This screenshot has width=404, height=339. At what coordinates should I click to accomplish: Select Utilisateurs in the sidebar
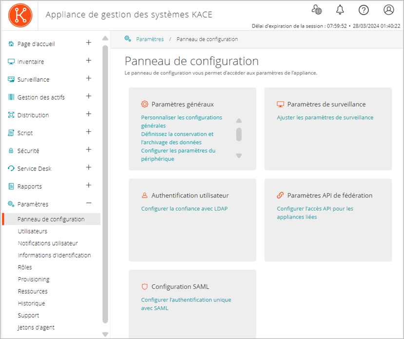point(33,231)
